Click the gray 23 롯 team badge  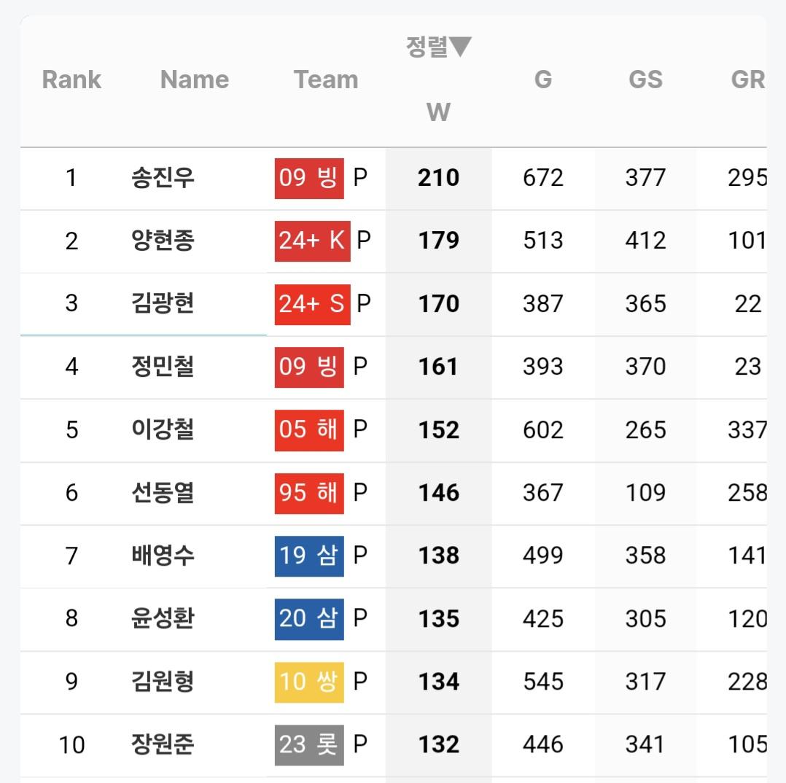[309, 744]
